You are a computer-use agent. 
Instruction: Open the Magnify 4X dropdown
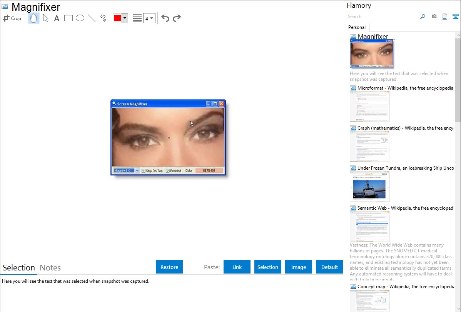tap(137, 170)
